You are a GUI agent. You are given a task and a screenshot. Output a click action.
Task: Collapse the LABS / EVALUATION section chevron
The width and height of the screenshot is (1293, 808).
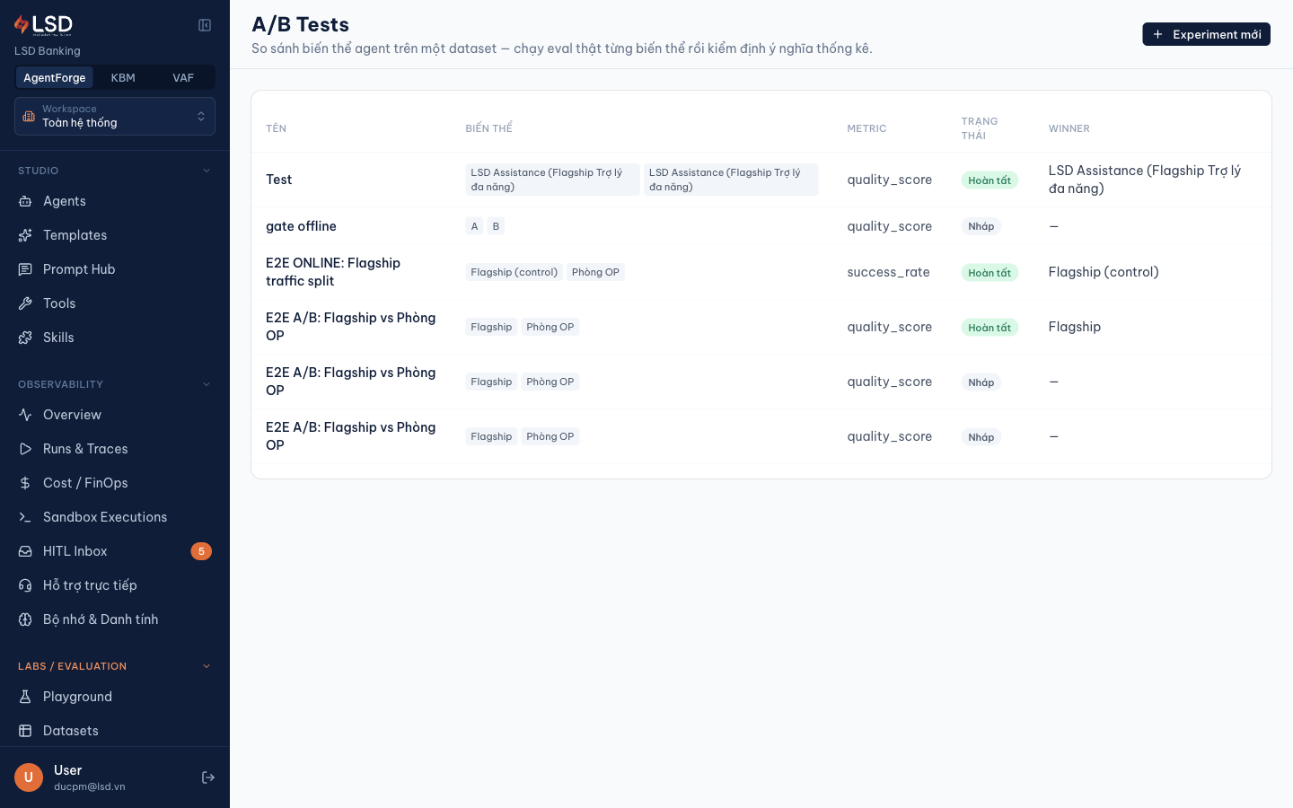[207, 666]
